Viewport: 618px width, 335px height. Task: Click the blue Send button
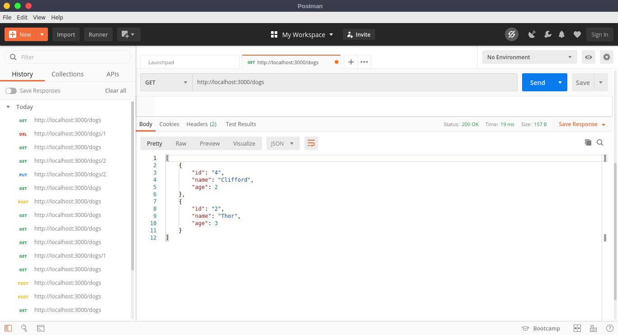537,82
